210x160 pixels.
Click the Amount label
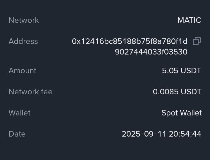coord(23,71)
